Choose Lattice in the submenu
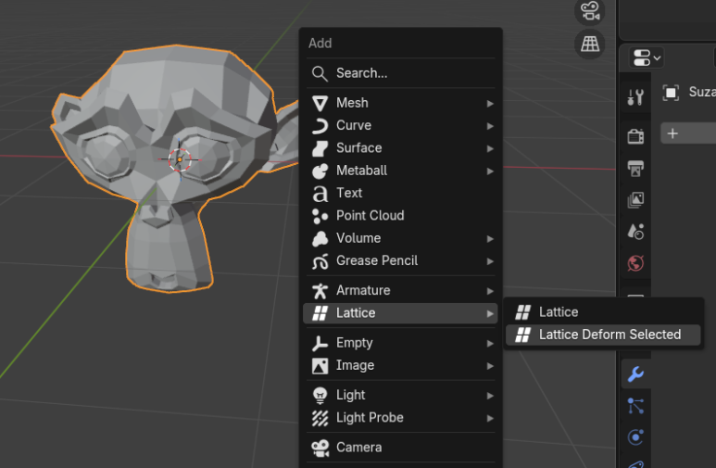This screenshot has width=716, height=468. coord(603,312)
